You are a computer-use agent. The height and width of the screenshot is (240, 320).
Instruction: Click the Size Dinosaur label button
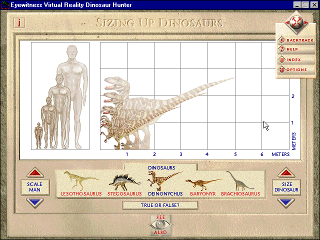click(286, 187)
